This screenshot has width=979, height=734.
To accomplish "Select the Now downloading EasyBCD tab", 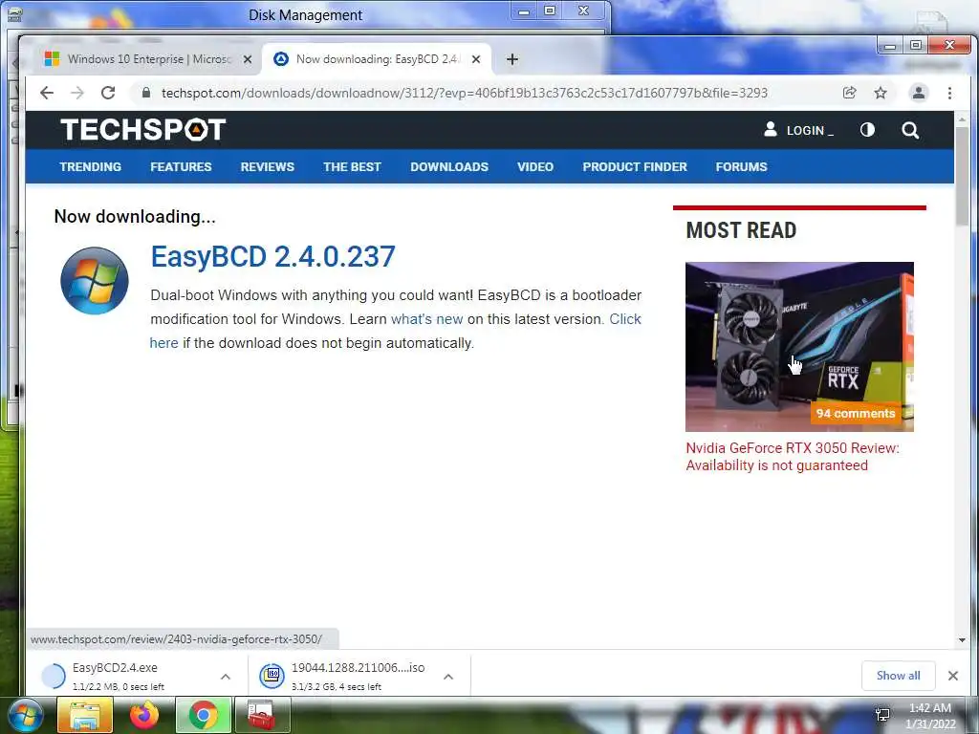I will pyautogui.click(x=377, y=59).
